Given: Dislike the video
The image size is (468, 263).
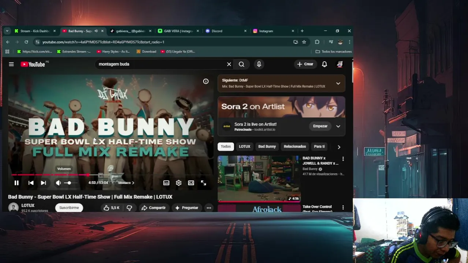Looking at the screenshot, I should click(129, 208).
